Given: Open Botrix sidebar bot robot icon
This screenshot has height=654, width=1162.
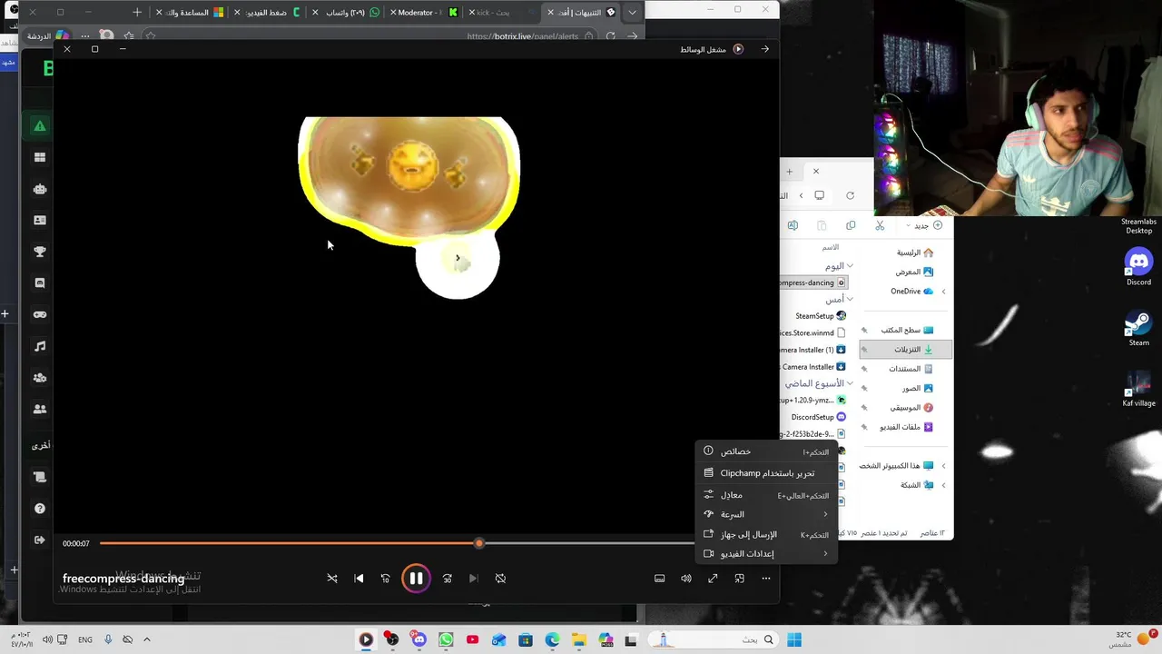Looking at the screenshot, I should tap(40, 189).
